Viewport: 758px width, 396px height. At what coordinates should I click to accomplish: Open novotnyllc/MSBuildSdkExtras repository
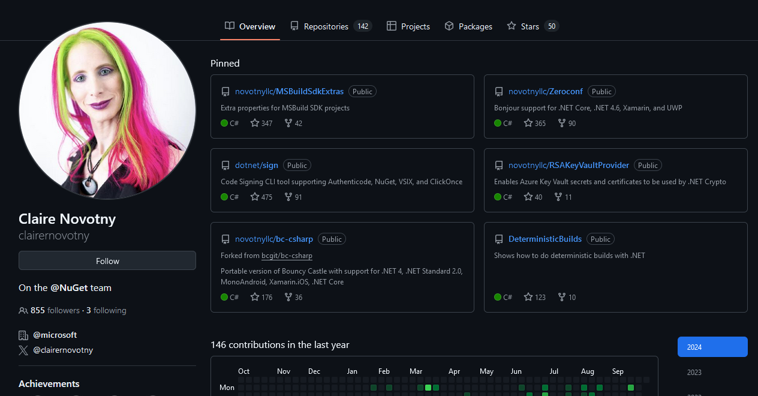pyautogui.click(x=289, y=91)
